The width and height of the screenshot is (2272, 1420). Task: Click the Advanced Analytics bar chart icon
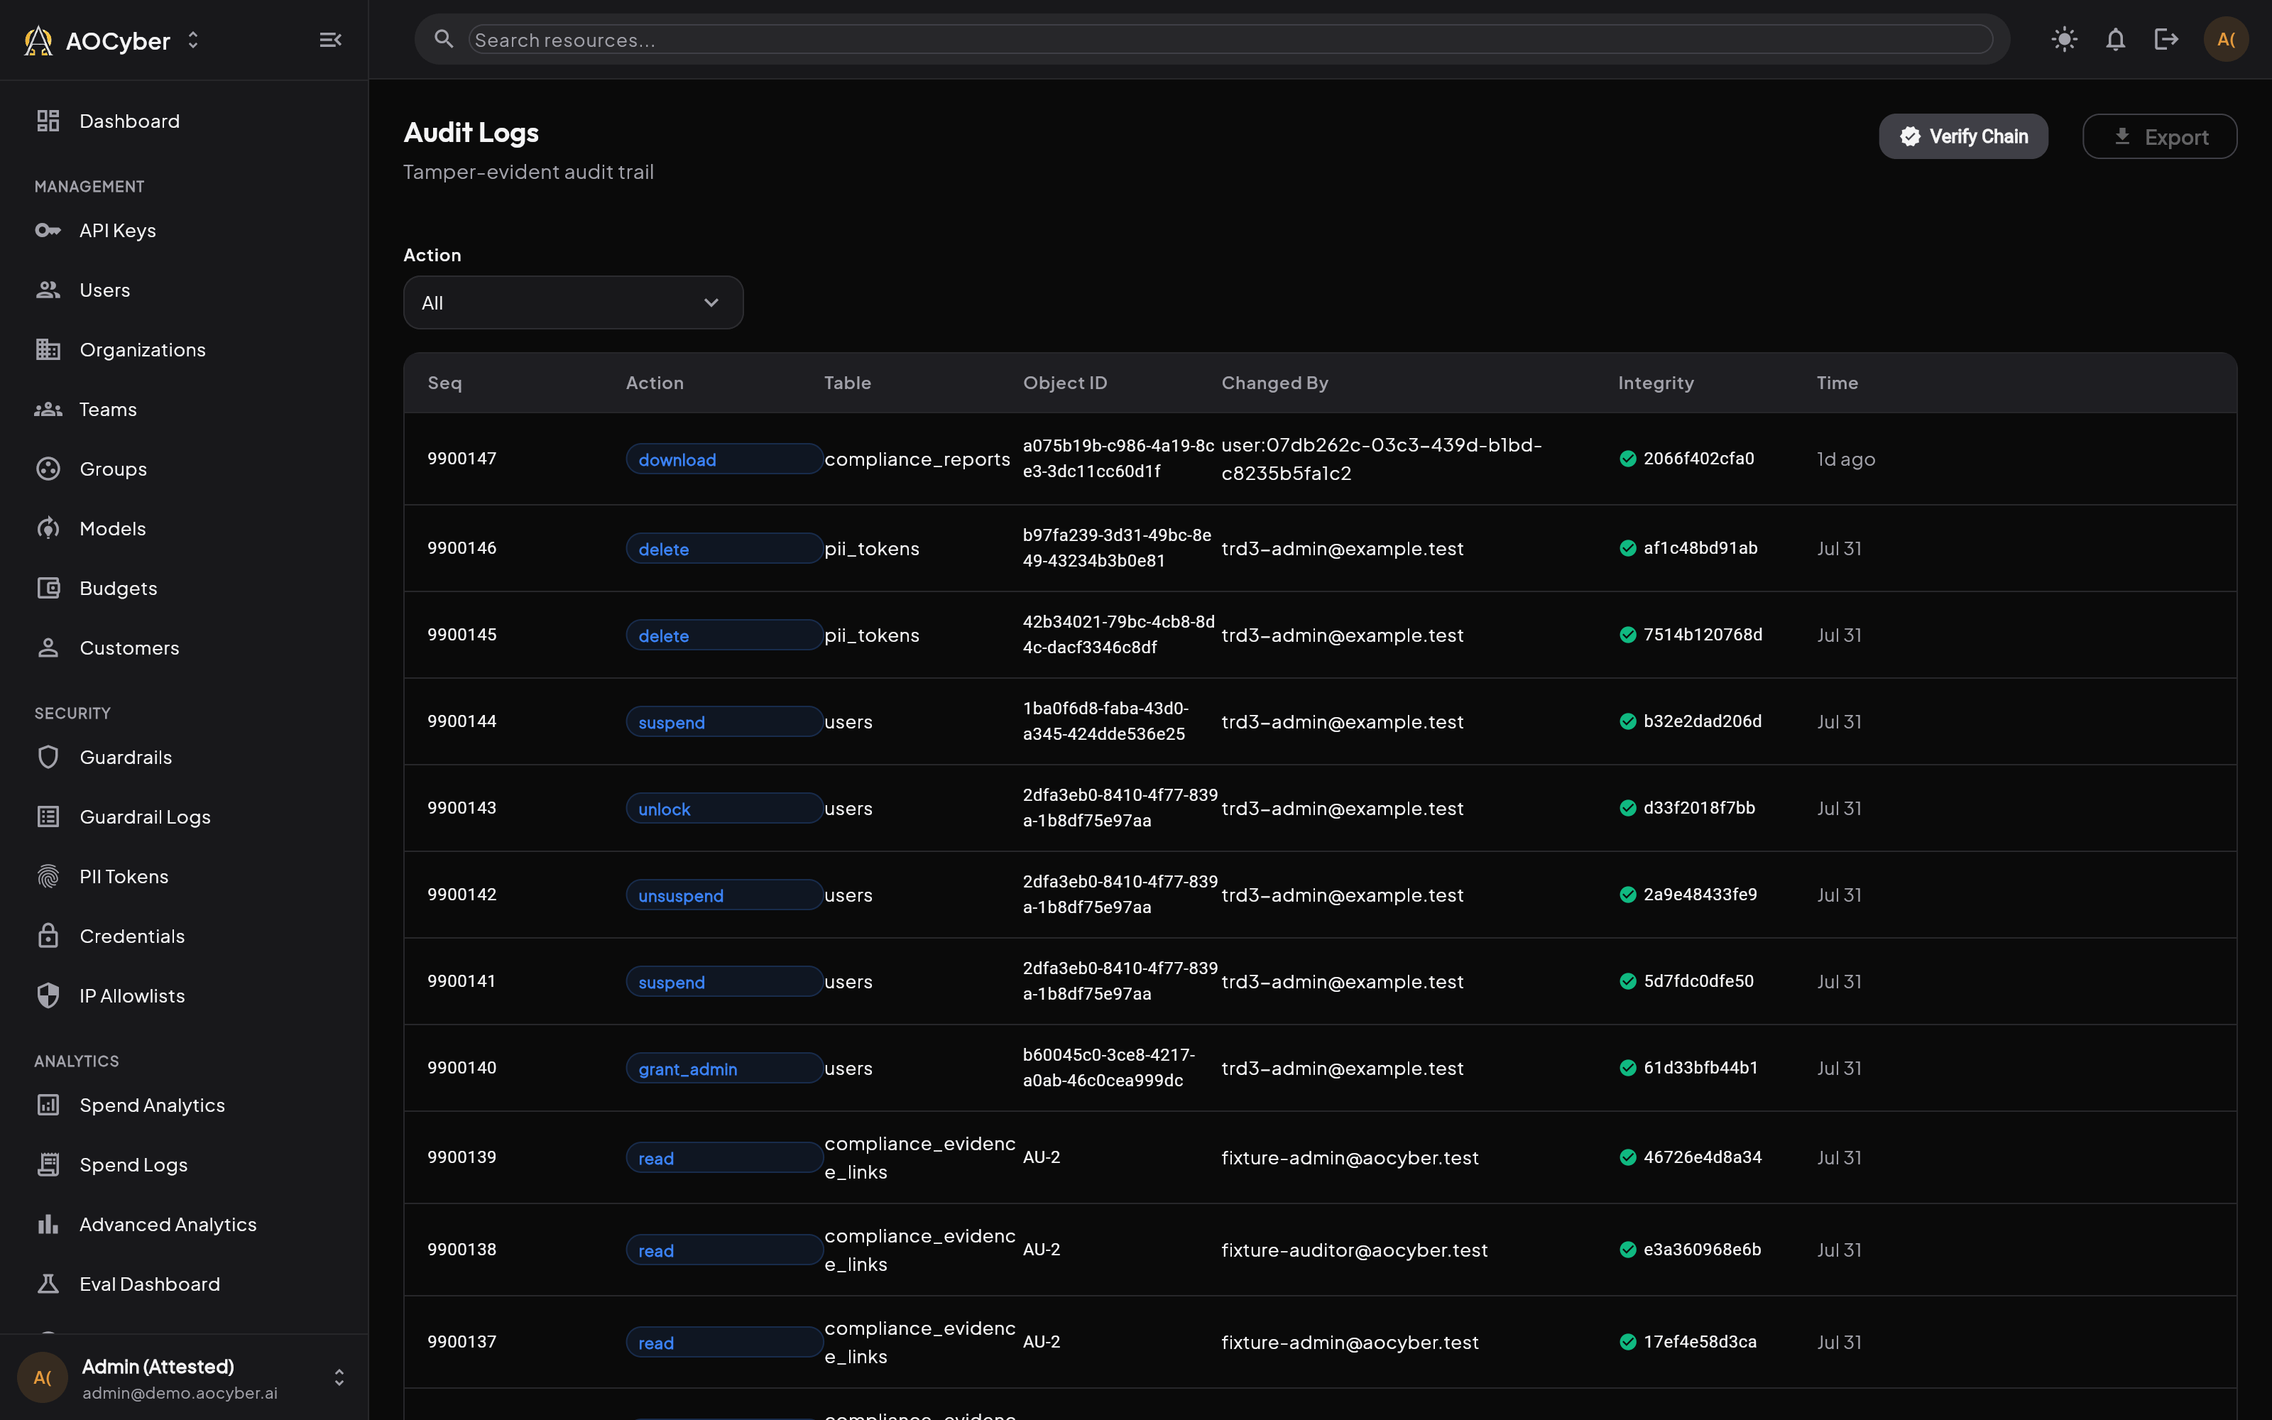(x=48, y=1225)
